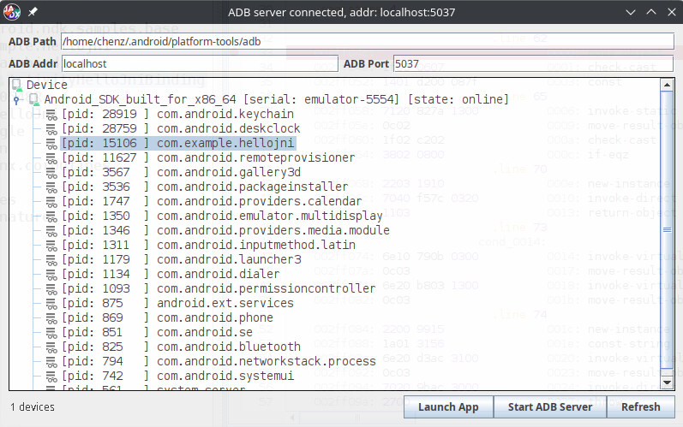
Task: Click the Device root node icon
Action: 17,85
